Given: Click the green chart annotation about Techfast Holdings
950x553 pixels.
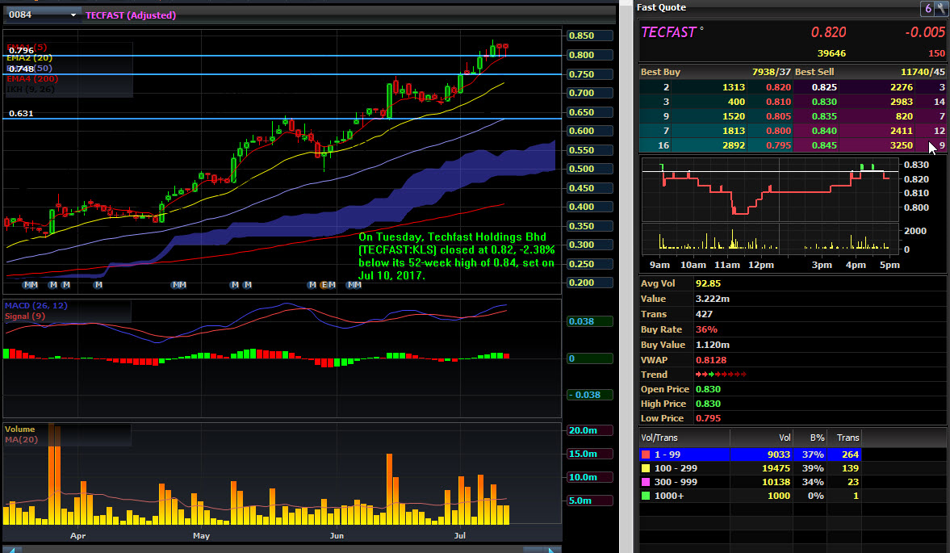Looking at the screenshot, I should point(456,256).
